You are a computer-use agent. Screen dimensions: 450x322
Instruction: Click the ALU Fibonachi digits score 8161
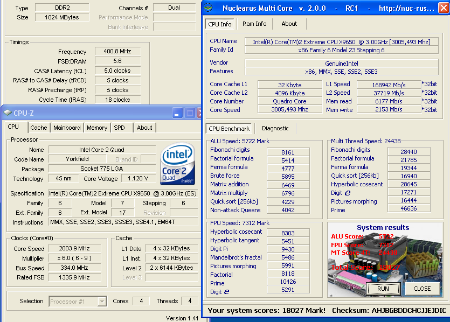[x=288, y=152]
